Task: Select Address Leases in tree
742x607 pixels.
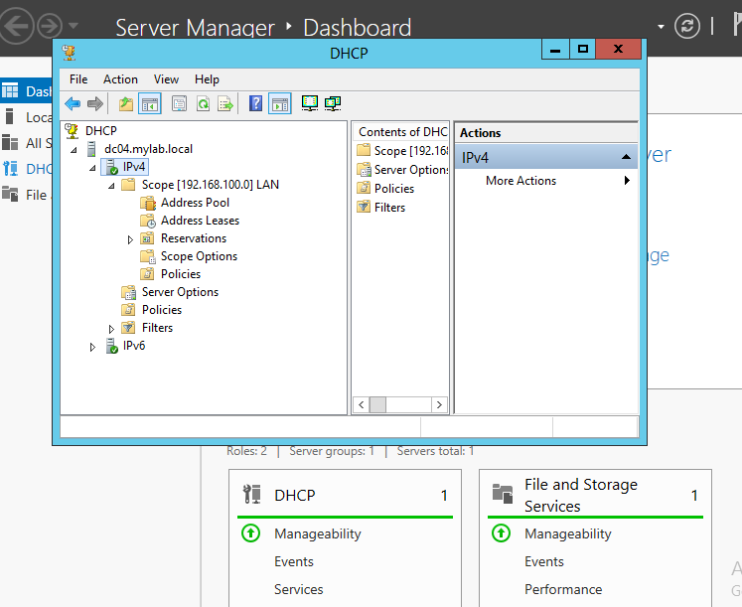Action: click(201, 221)
